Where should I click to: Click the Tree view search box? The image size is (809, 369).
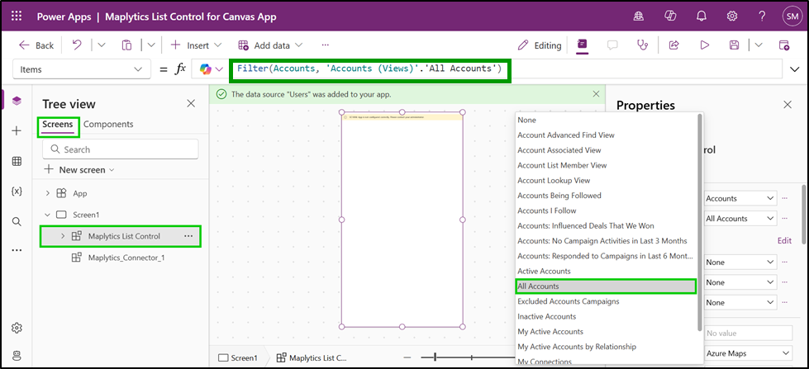coord(121,149)
